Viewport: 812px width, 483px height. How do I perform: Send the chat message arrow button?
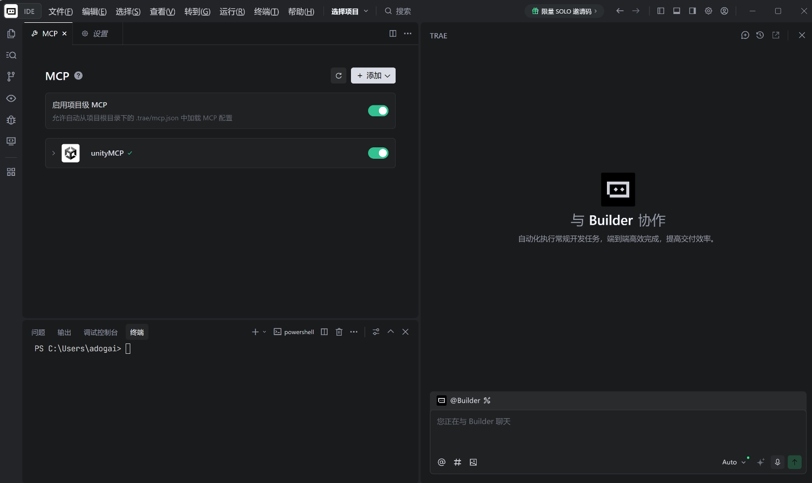(794, 462)
